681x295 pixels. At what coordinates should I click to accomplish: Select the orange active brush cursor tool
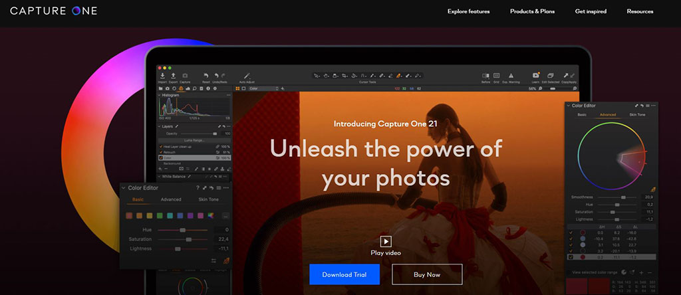(x=399, y=76)
